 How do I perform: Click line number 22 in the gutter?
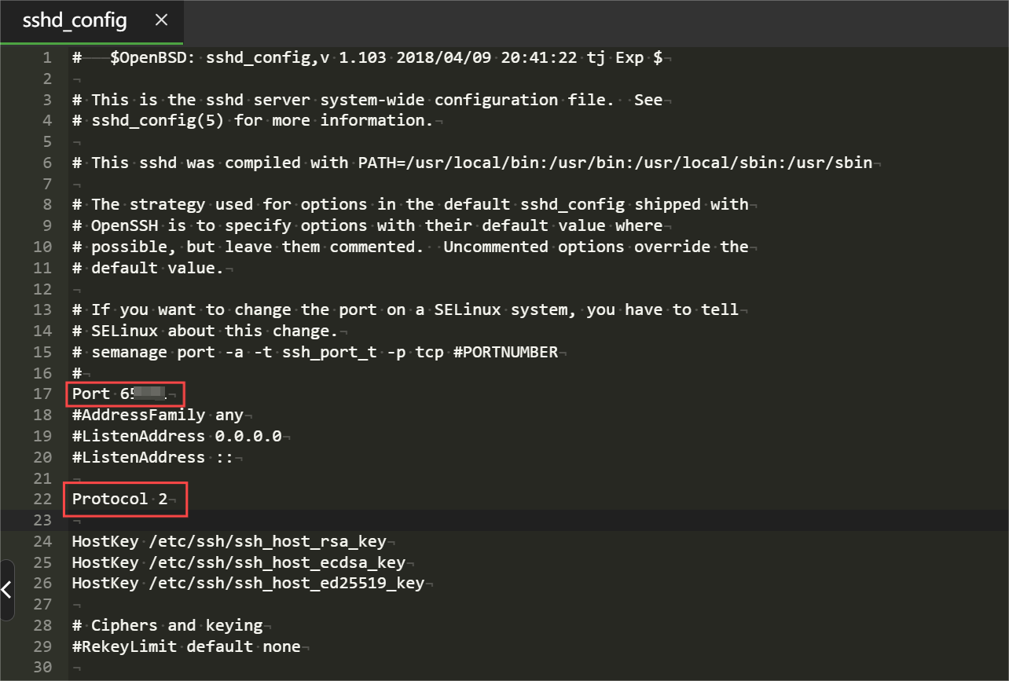coord(42,499)
